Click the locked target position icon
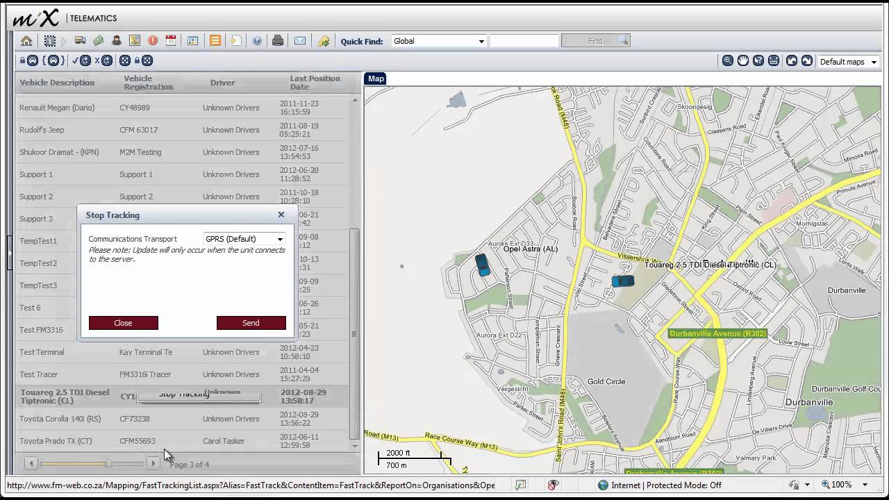This screenshot has width=889, height=500. point(144,60)
